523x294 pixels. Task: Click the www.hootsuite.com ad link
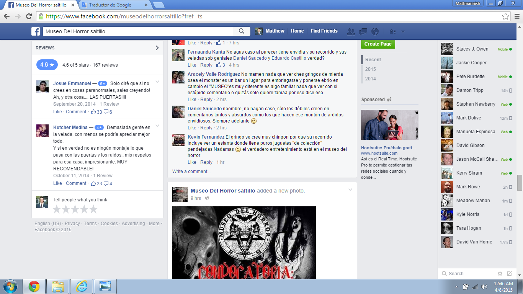click(379, 153)
